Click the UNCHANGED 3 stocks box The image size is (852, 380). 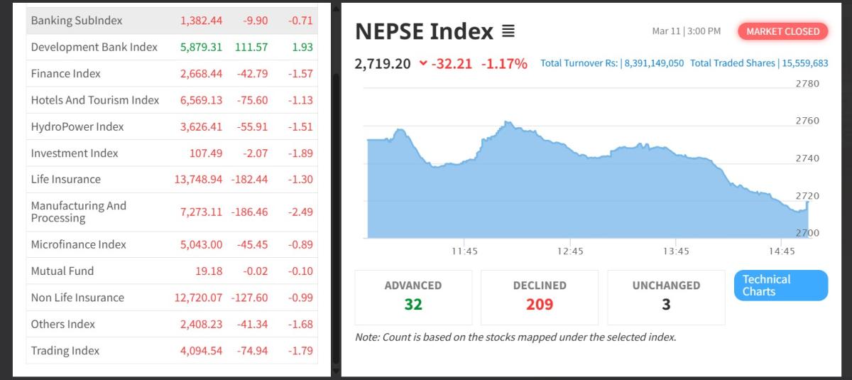pos(666,296)
